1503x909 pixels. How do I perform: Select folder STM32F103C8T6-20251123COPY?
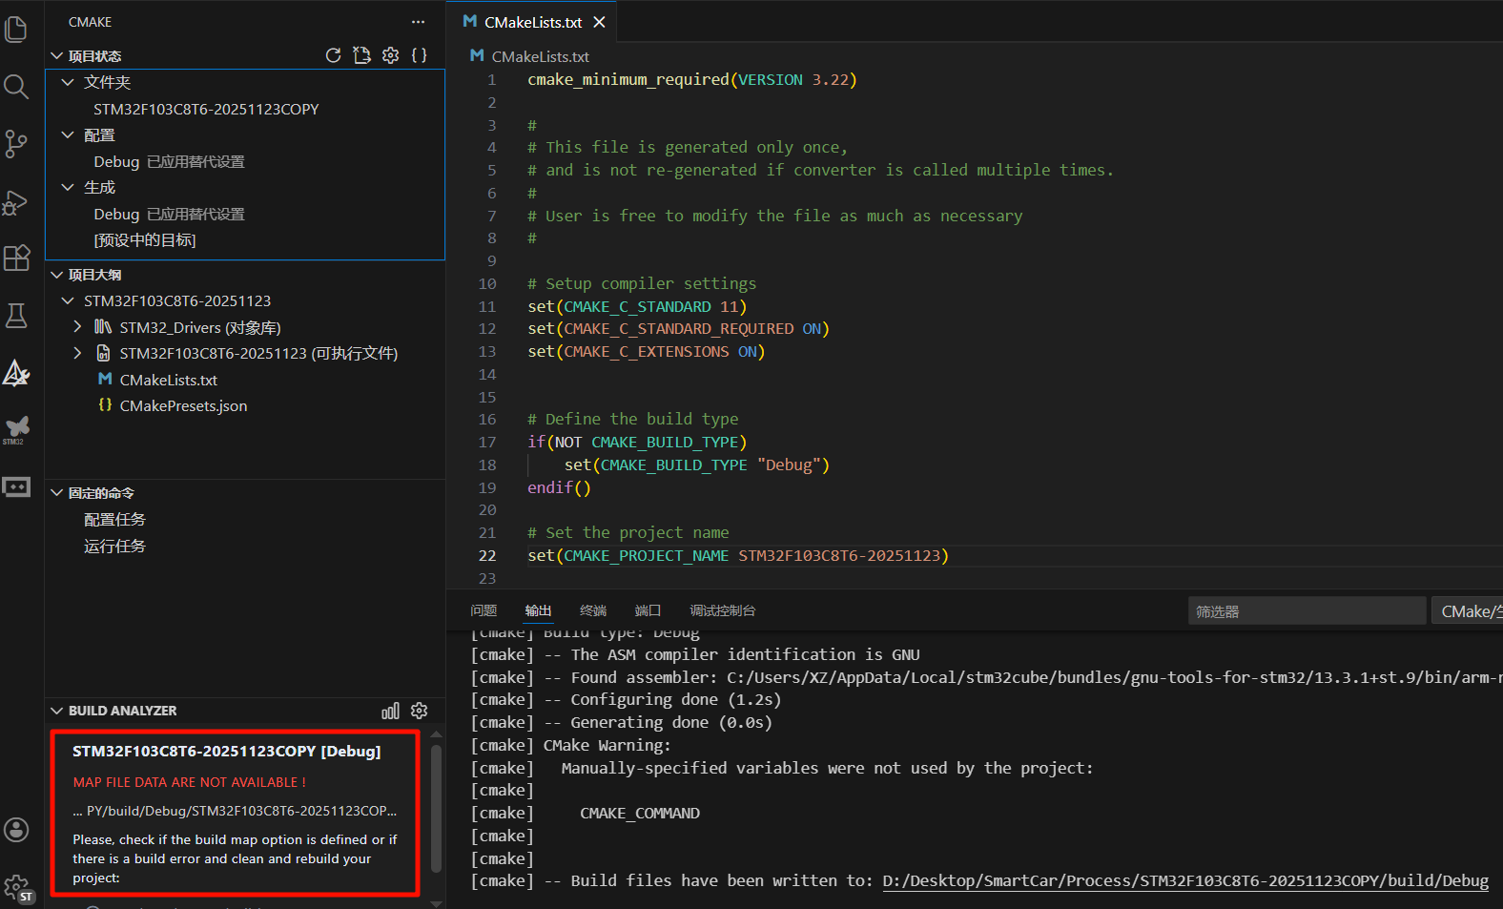[x=206, y=109]
